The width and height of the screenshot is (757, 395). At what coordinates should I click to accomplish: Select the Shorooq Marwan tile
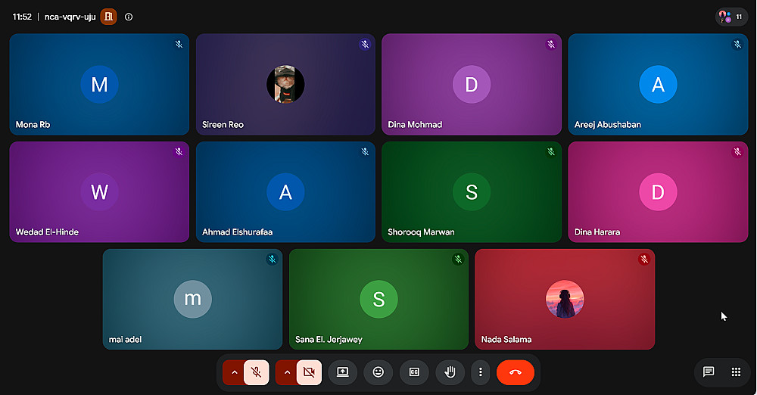472,191
